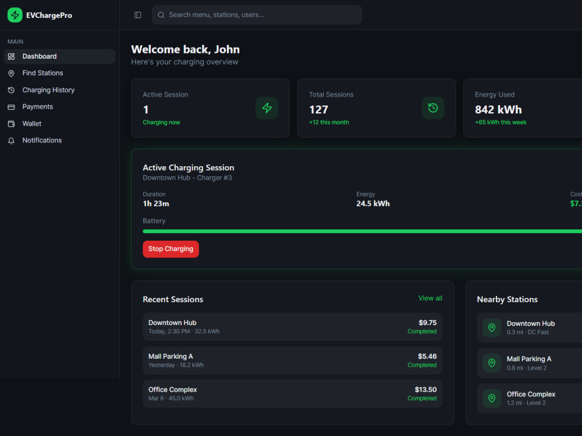Viewport: 582px width, 436px height.
Task: Click the Charging now status text
Action: (161, 122)
